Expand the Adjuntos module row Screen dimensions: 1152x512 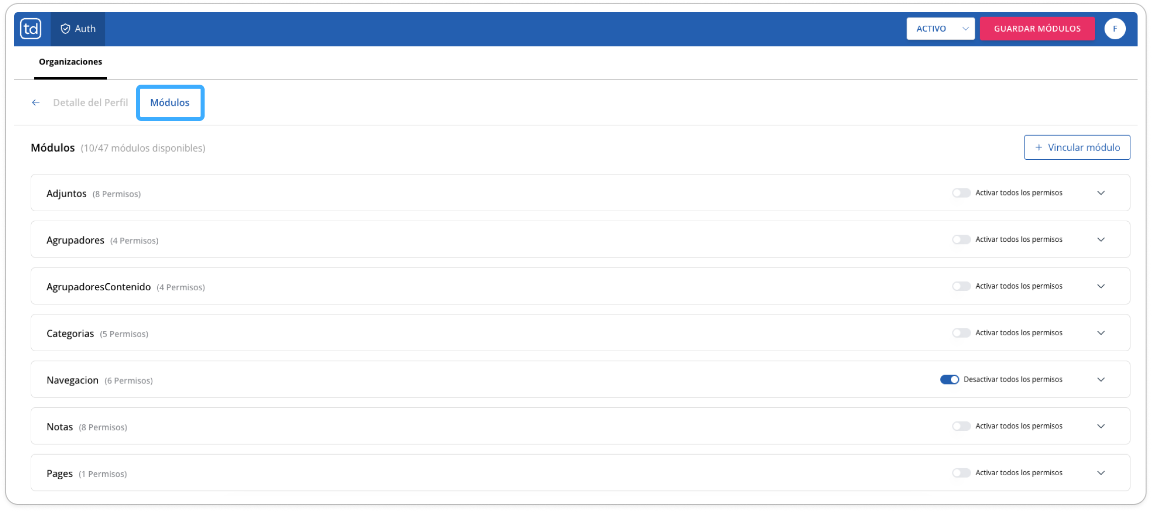click(x=1101, y=193)
